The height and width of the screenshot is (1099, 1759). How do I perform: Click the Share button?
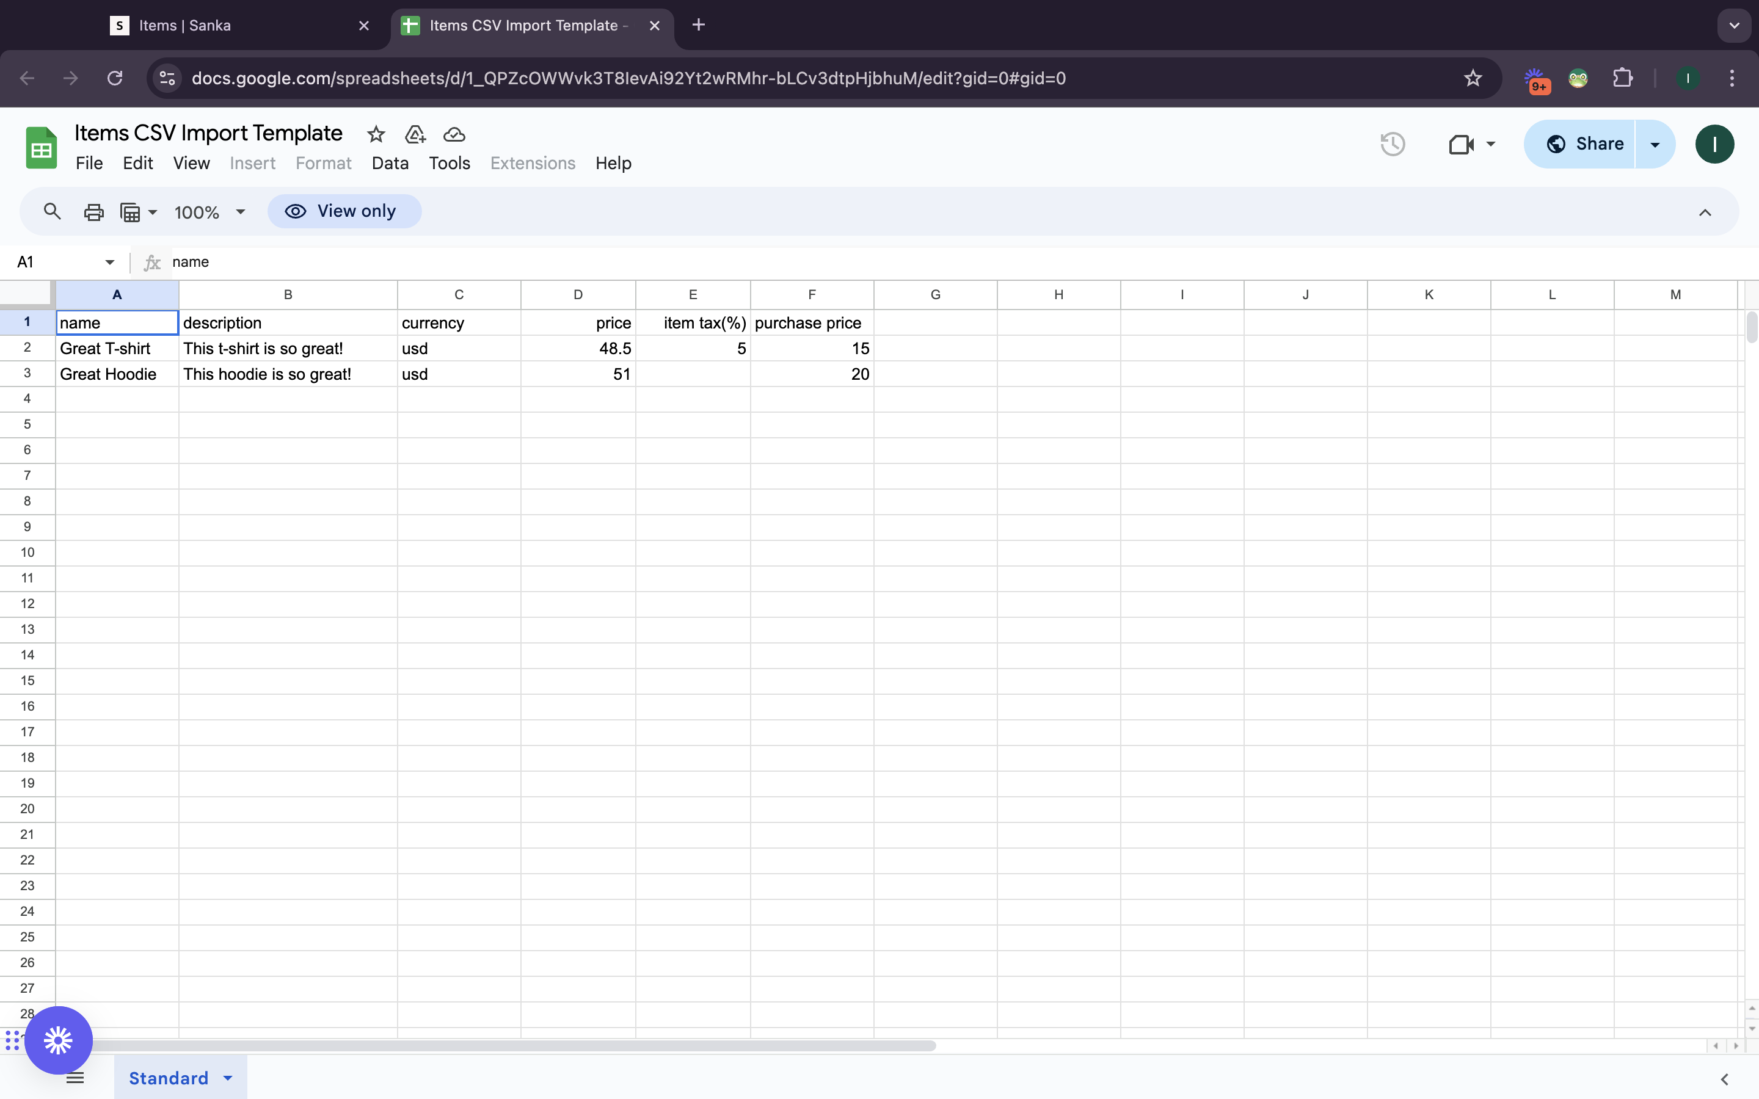pos(1584,144)
